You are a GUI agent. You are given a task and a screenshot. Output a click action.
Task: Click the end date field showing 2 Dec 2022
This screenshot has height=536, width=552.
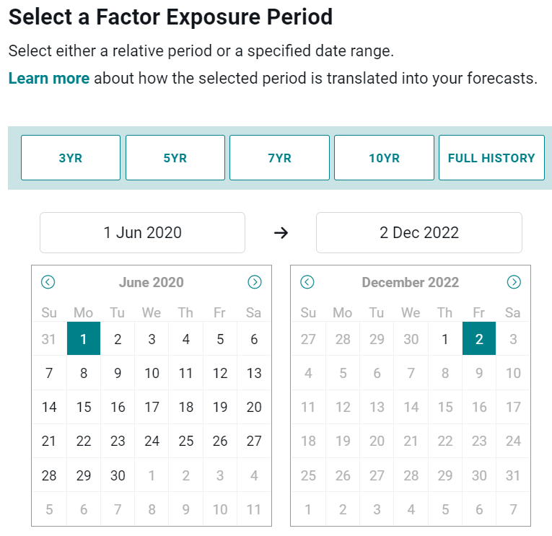pyautogui.click(x=419, y=232)
